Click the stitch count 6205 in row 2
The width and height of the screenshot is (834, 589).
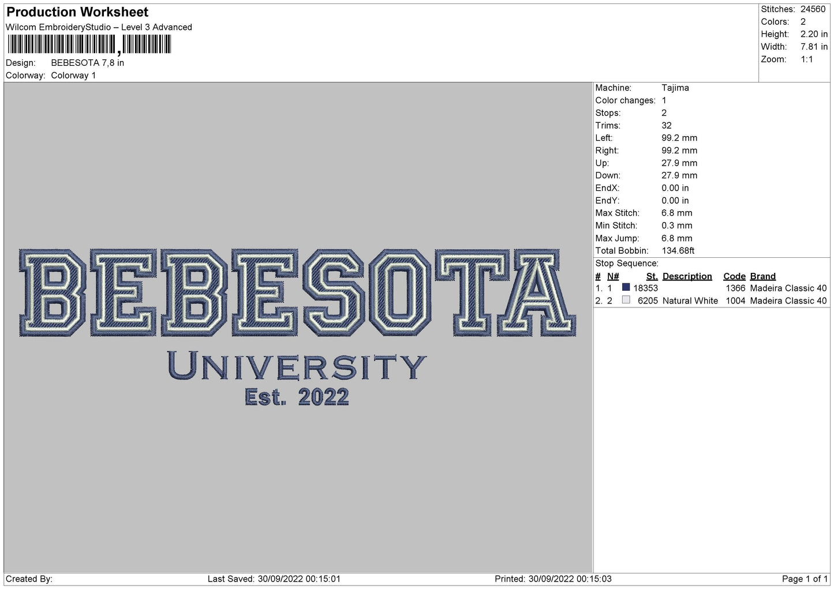(x=648, y=301)
